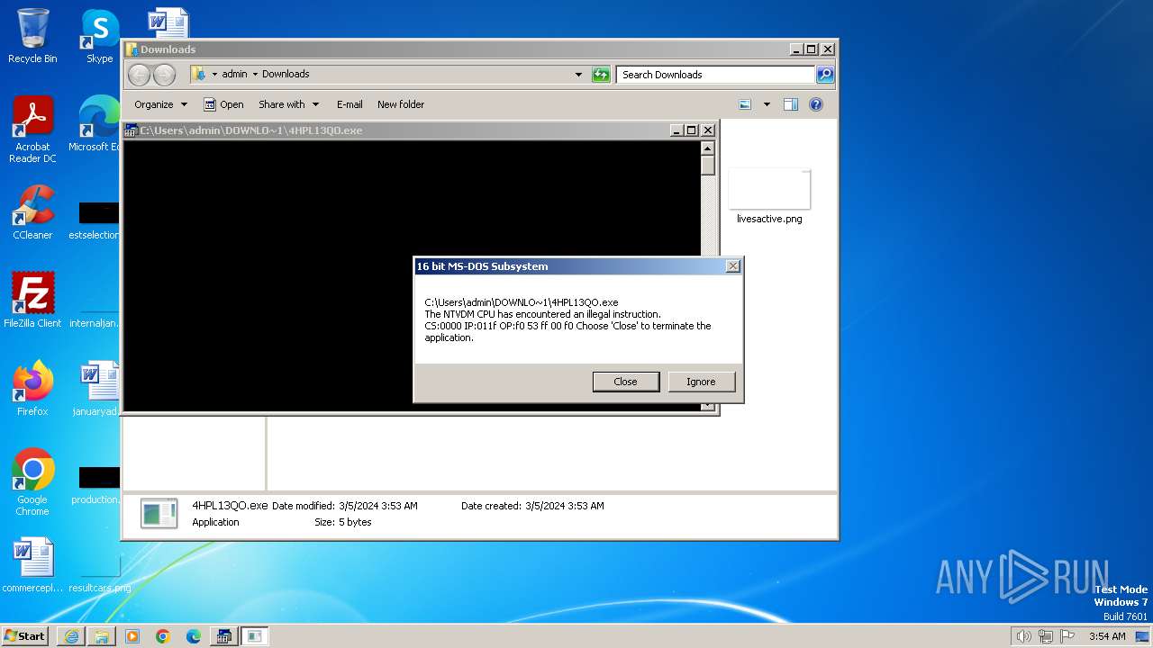1153x648 pixels.
Task: Minimize the Downloads explorer window
Action: pyautogui.click(x=796, y=49)
